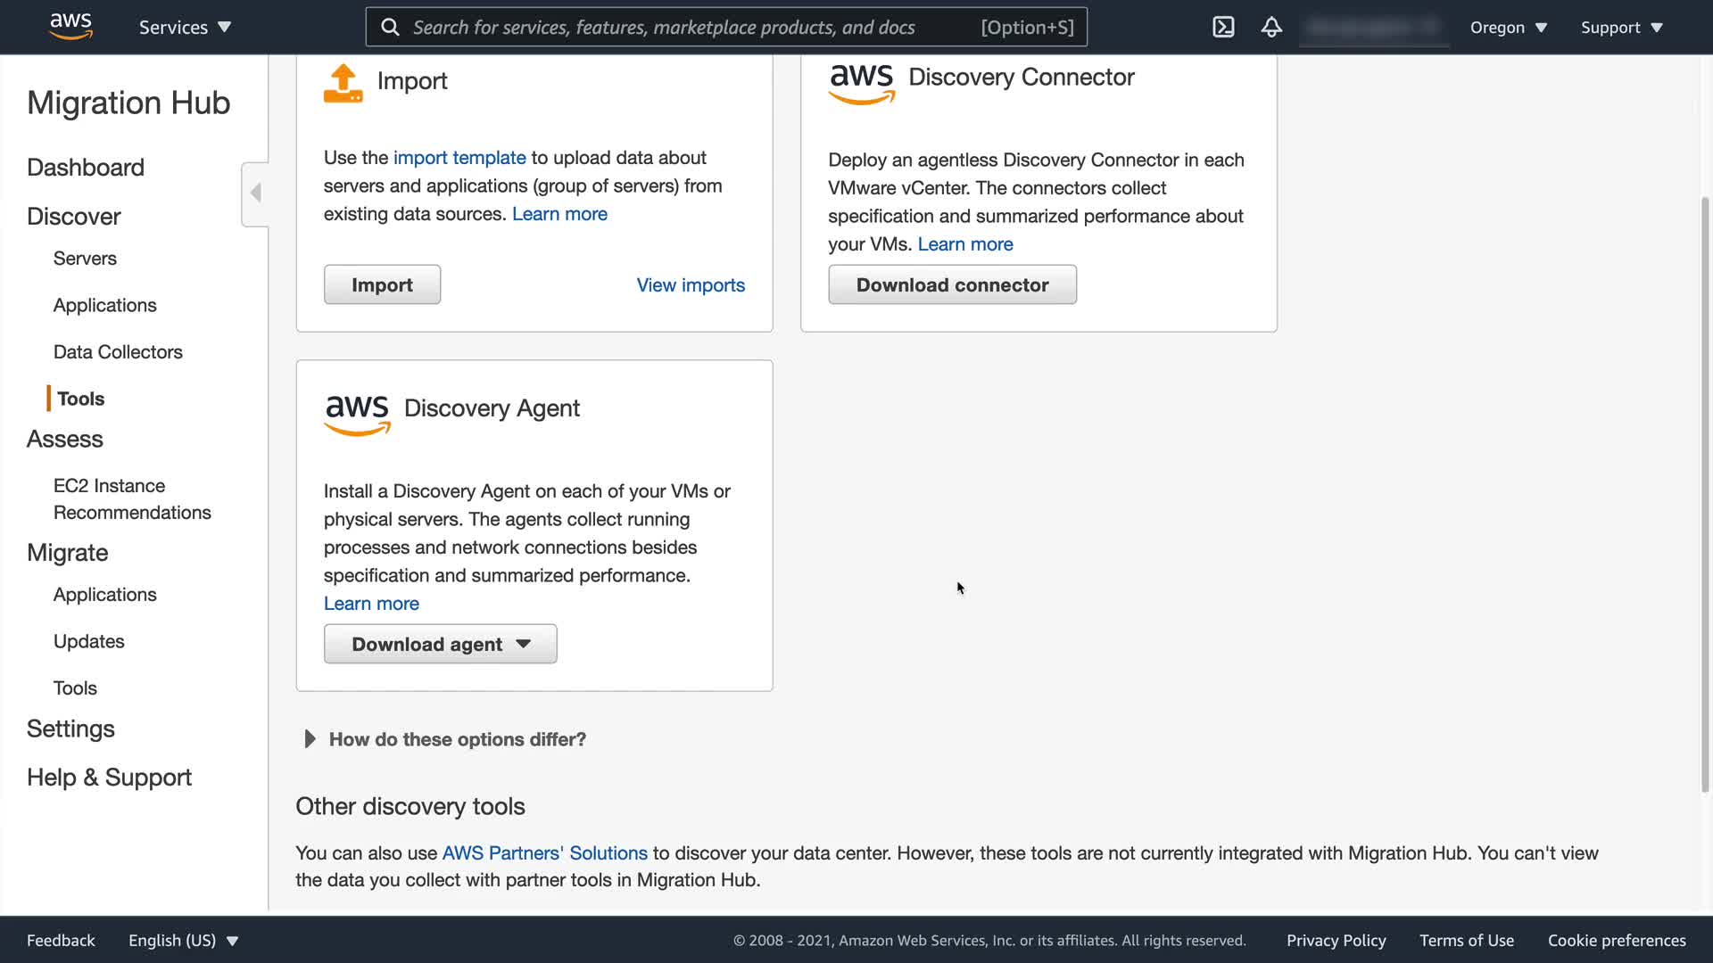Open EC2 Instance Recommendations page
Image resolution: width=1713 pixels, height=963 pixels.
pyautogui.click(x=132, y=498)
